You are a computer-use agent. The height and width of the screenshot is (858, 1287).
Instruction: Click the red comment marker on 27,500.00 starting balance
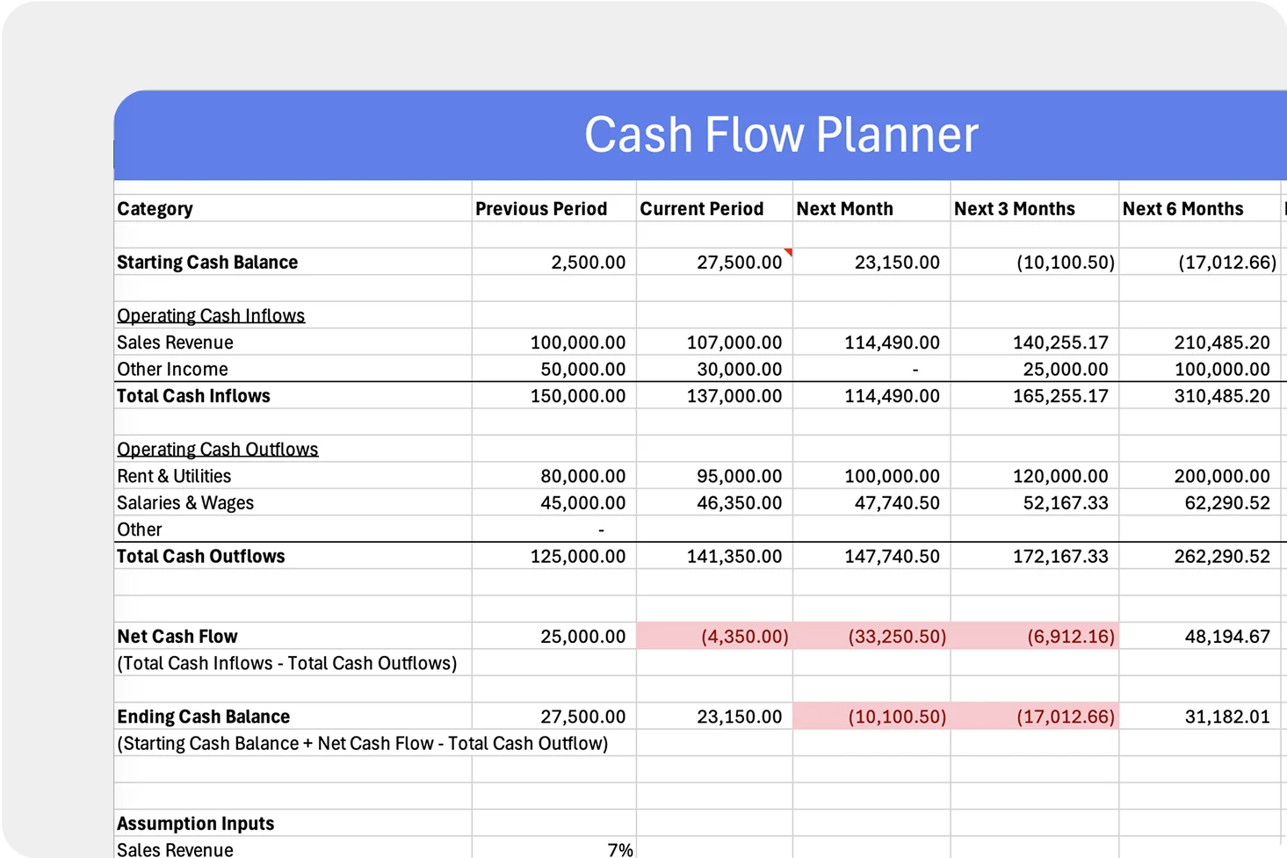[788, 253]
